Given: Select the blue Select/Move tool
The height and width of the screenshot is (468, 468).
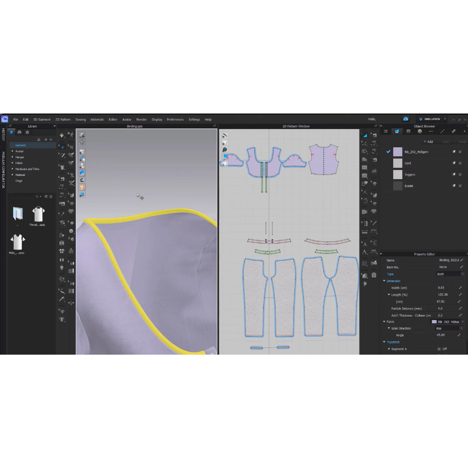Looking at the screenshot, I should click(62, 147).
